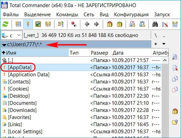Sort by Дата column header
Image resolution: width=181 pixels, height=138 pixels.
tap(132, 53)
